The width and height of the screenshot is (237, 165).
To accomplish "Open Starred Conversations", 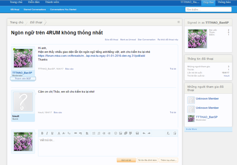I will [35, 9].
